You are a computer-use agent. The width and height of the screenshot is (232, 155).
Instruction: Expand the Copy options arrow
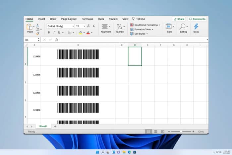click(41, 29)
